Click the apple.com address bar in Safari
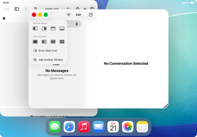The width and height of the screenshot is (197, 137). pos(52,9)
